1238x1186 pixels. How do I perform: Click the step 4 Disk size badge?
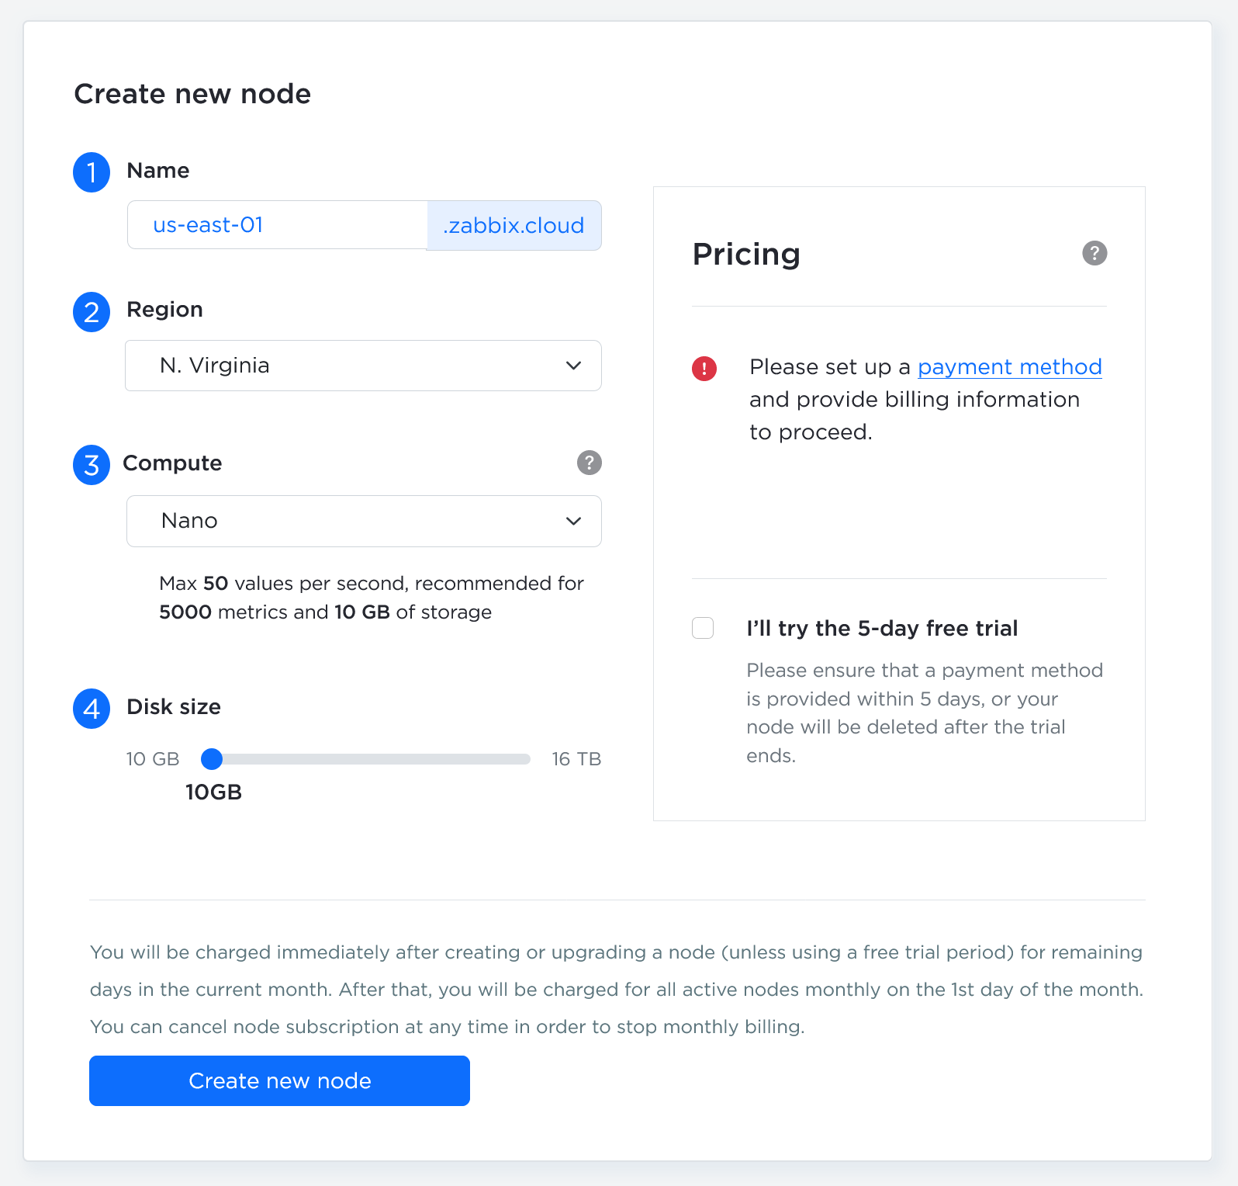tap(92, 708)
